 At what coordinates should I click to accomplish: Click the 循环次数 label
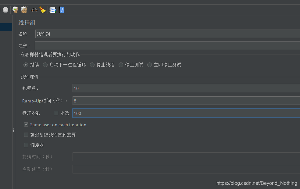pyautogui.click(x=32, y=113)
